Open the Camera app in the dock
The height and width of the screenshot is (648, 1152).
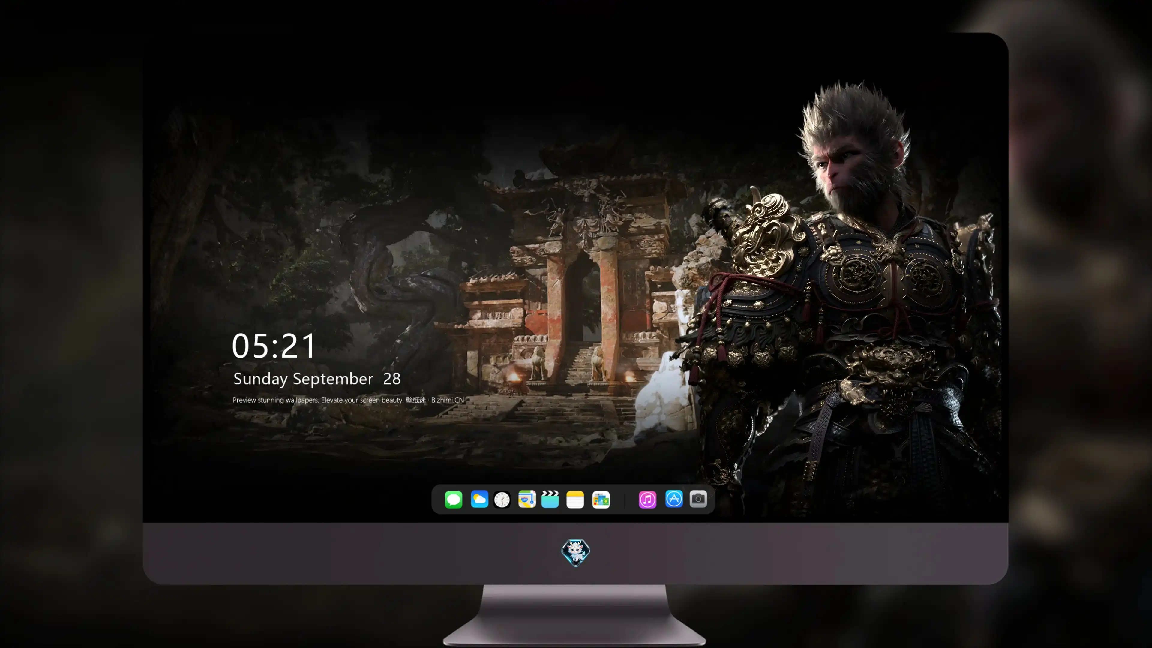pyautogui.click(x=698, y=499)
